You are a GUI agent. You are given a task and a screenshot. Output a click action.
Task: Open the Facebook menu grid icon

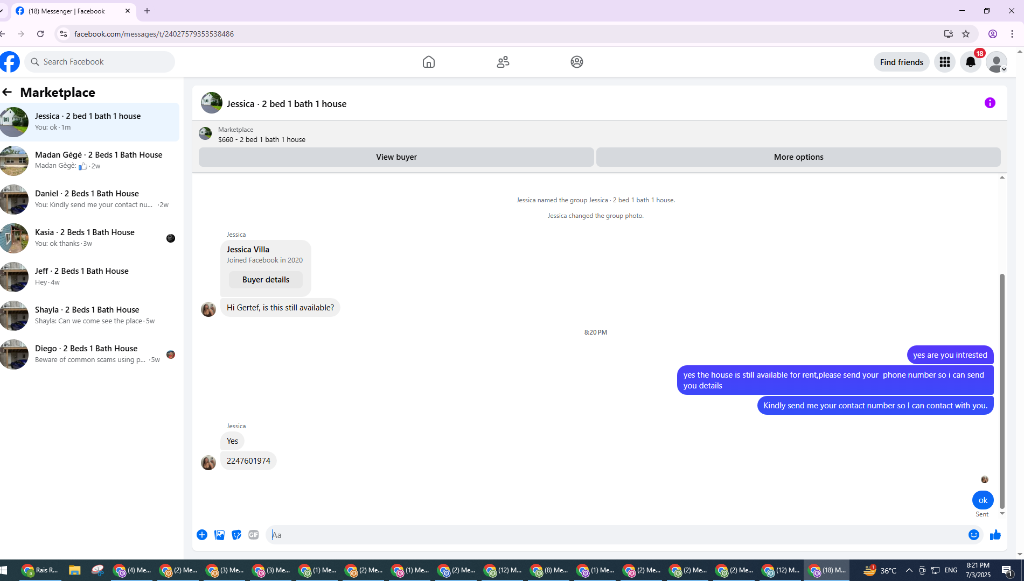coord(945,62)
